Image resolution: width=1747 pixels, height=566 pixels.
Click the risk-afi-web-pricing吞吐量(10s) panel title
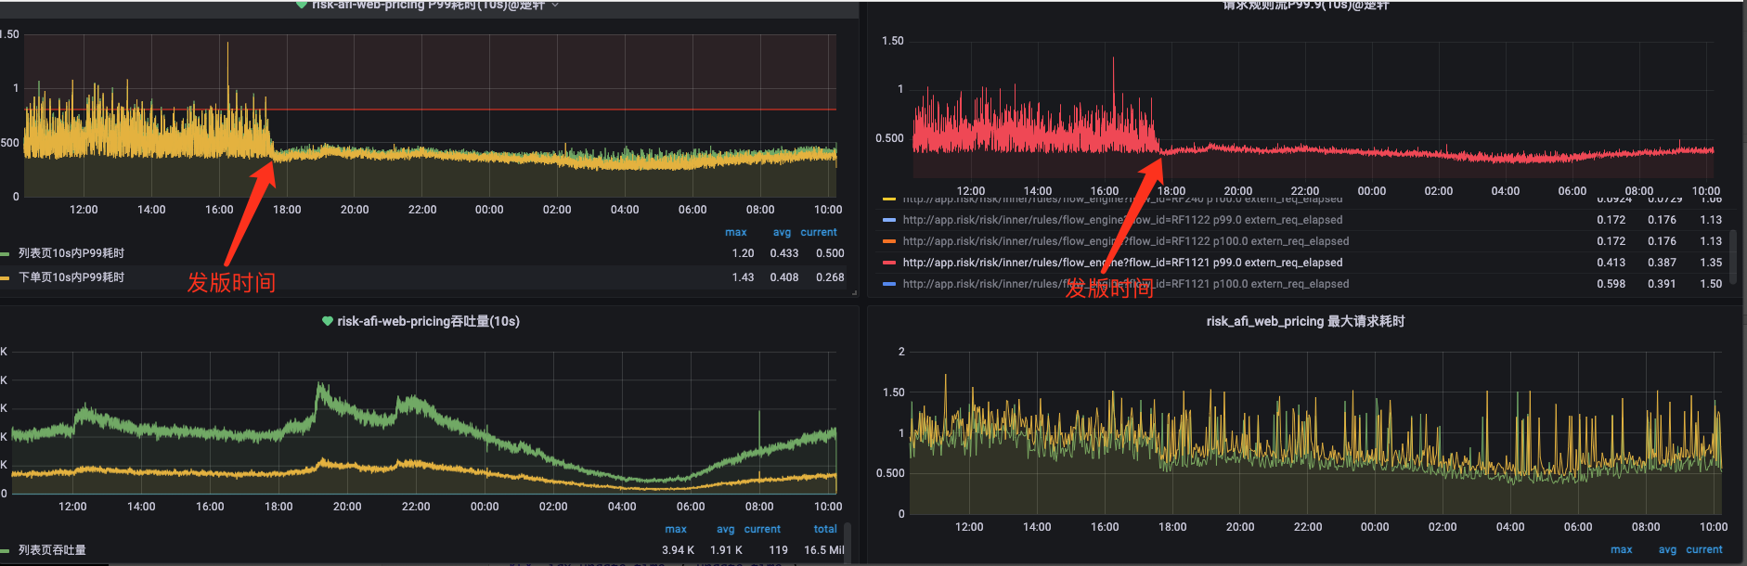click(428, 321)
